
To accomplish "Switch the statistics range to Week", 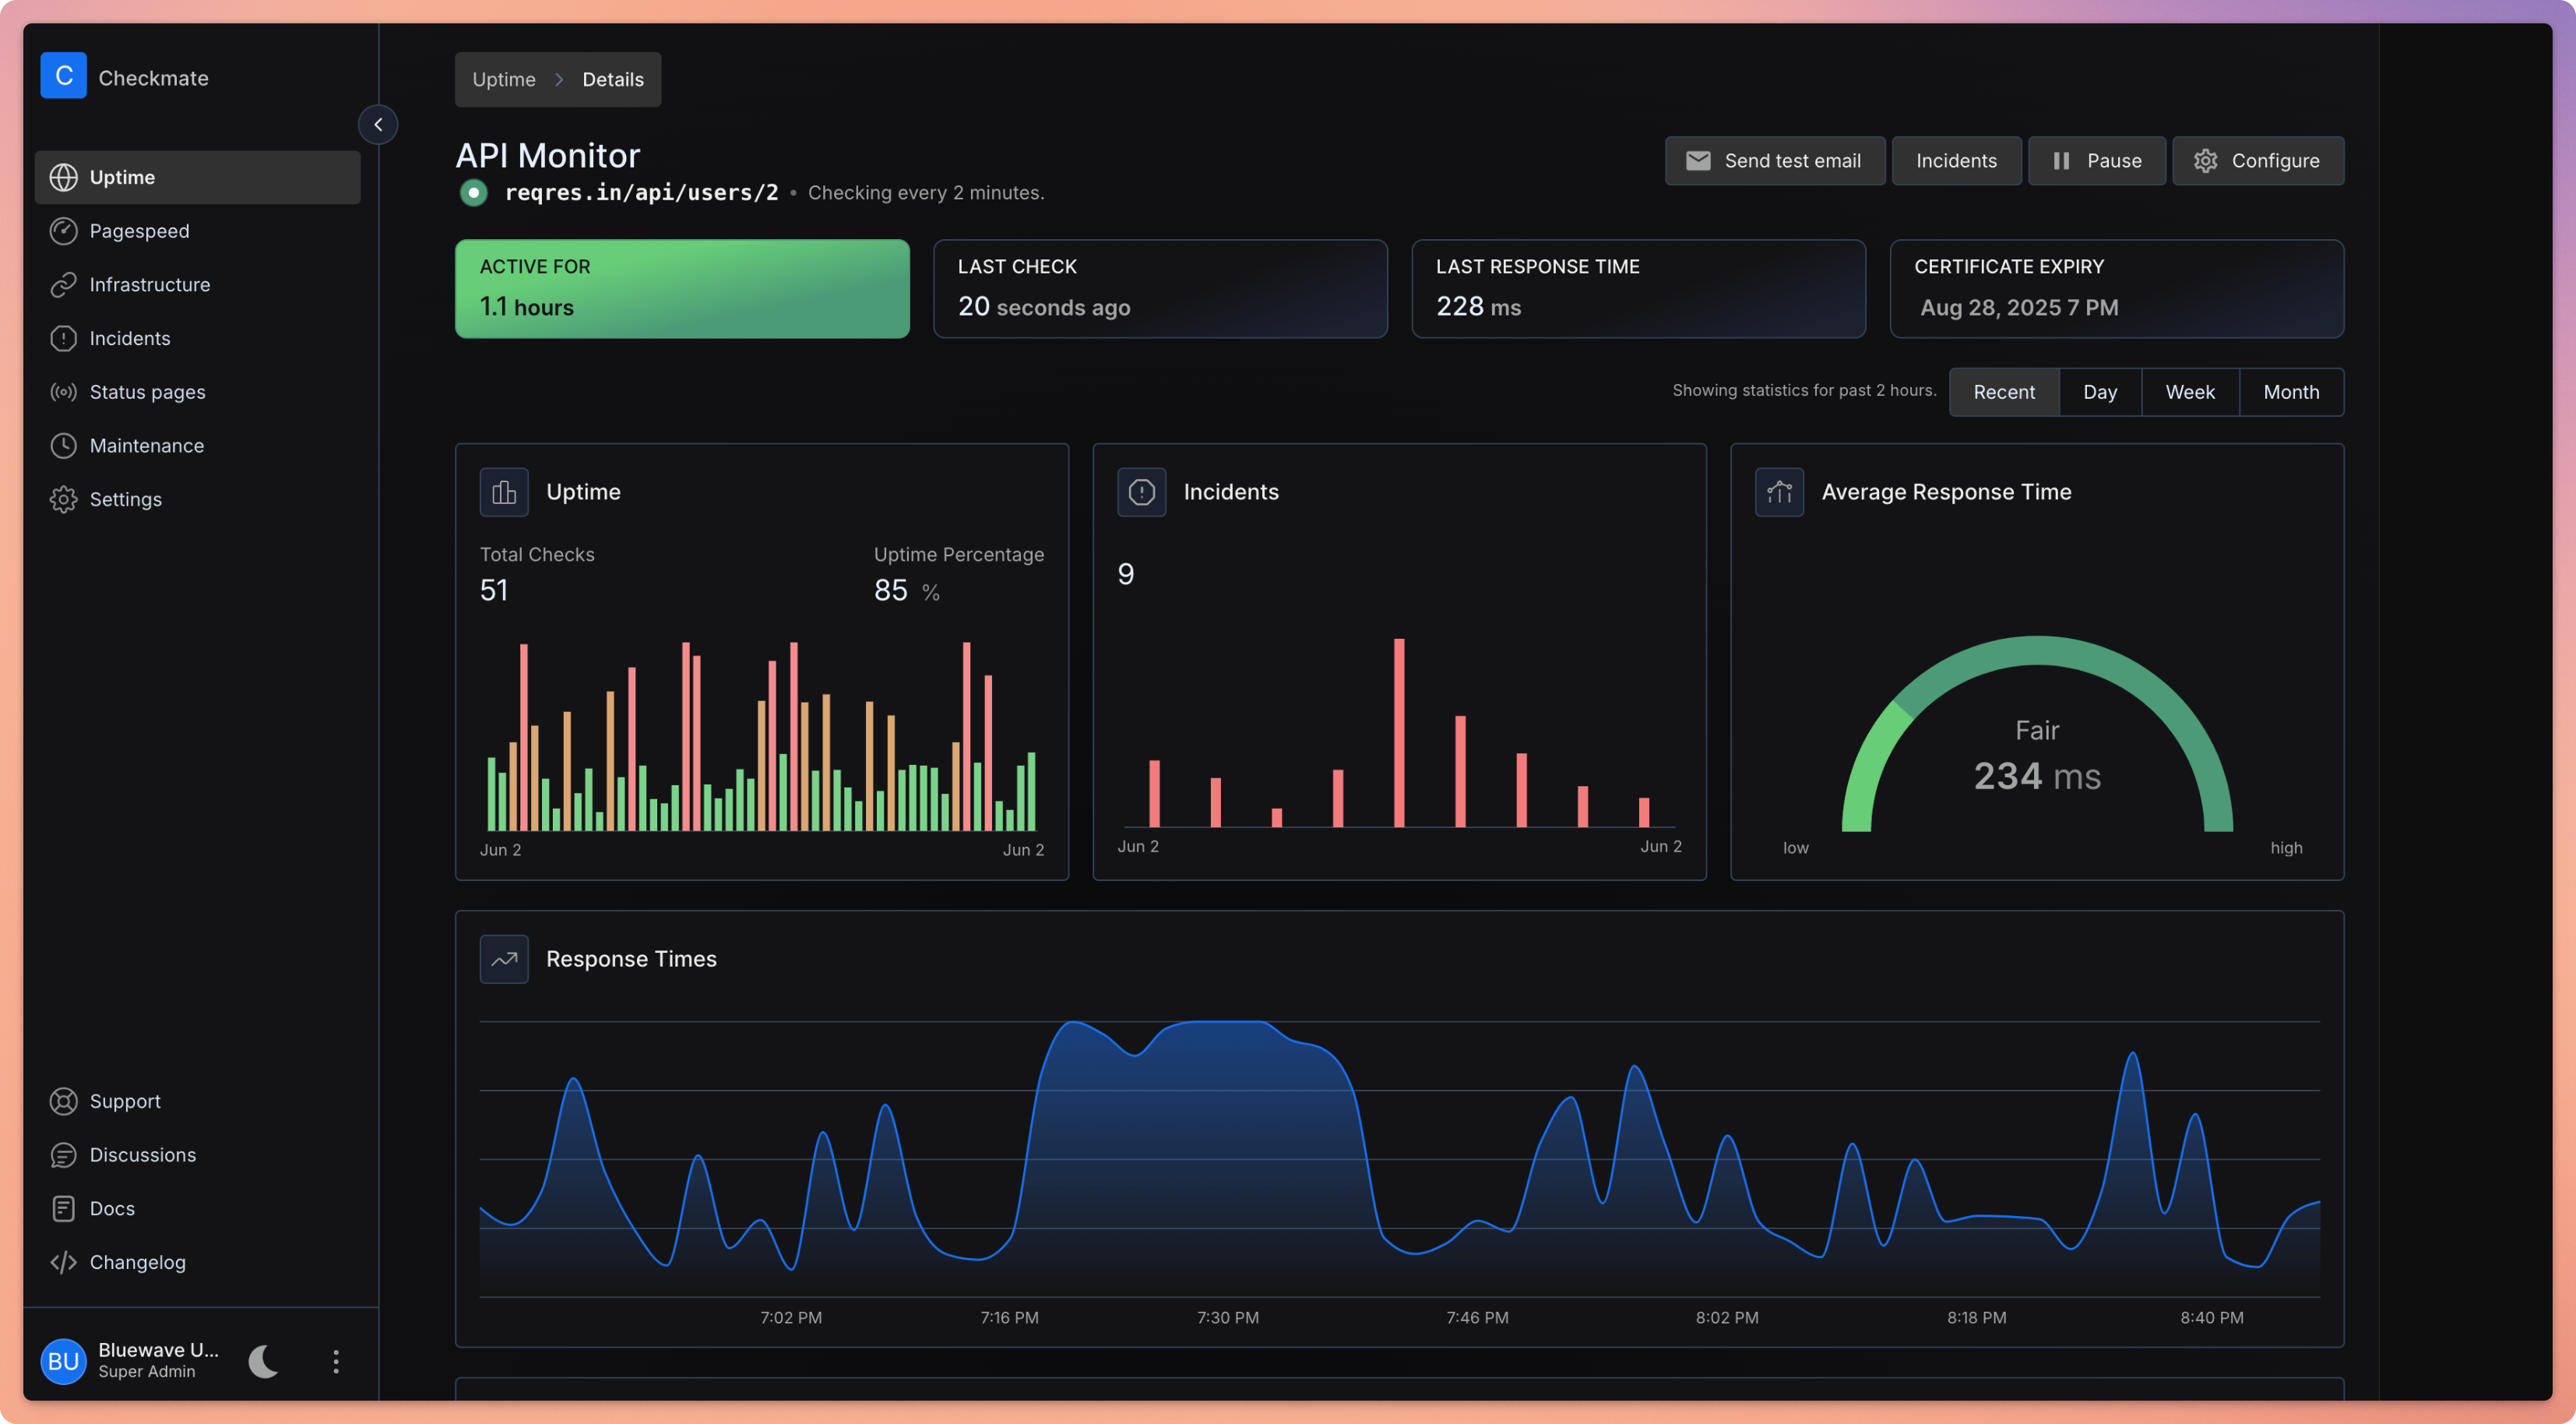I will coord(2189,393).
